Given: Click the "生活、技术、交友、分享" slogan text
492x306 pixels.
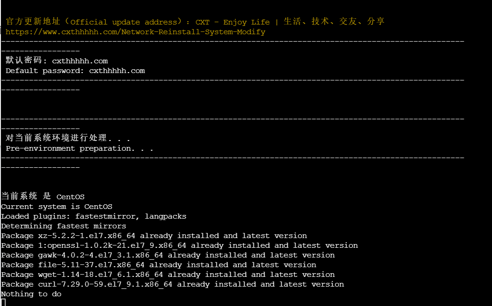Looking at the screenshot, I should [334, 22].
